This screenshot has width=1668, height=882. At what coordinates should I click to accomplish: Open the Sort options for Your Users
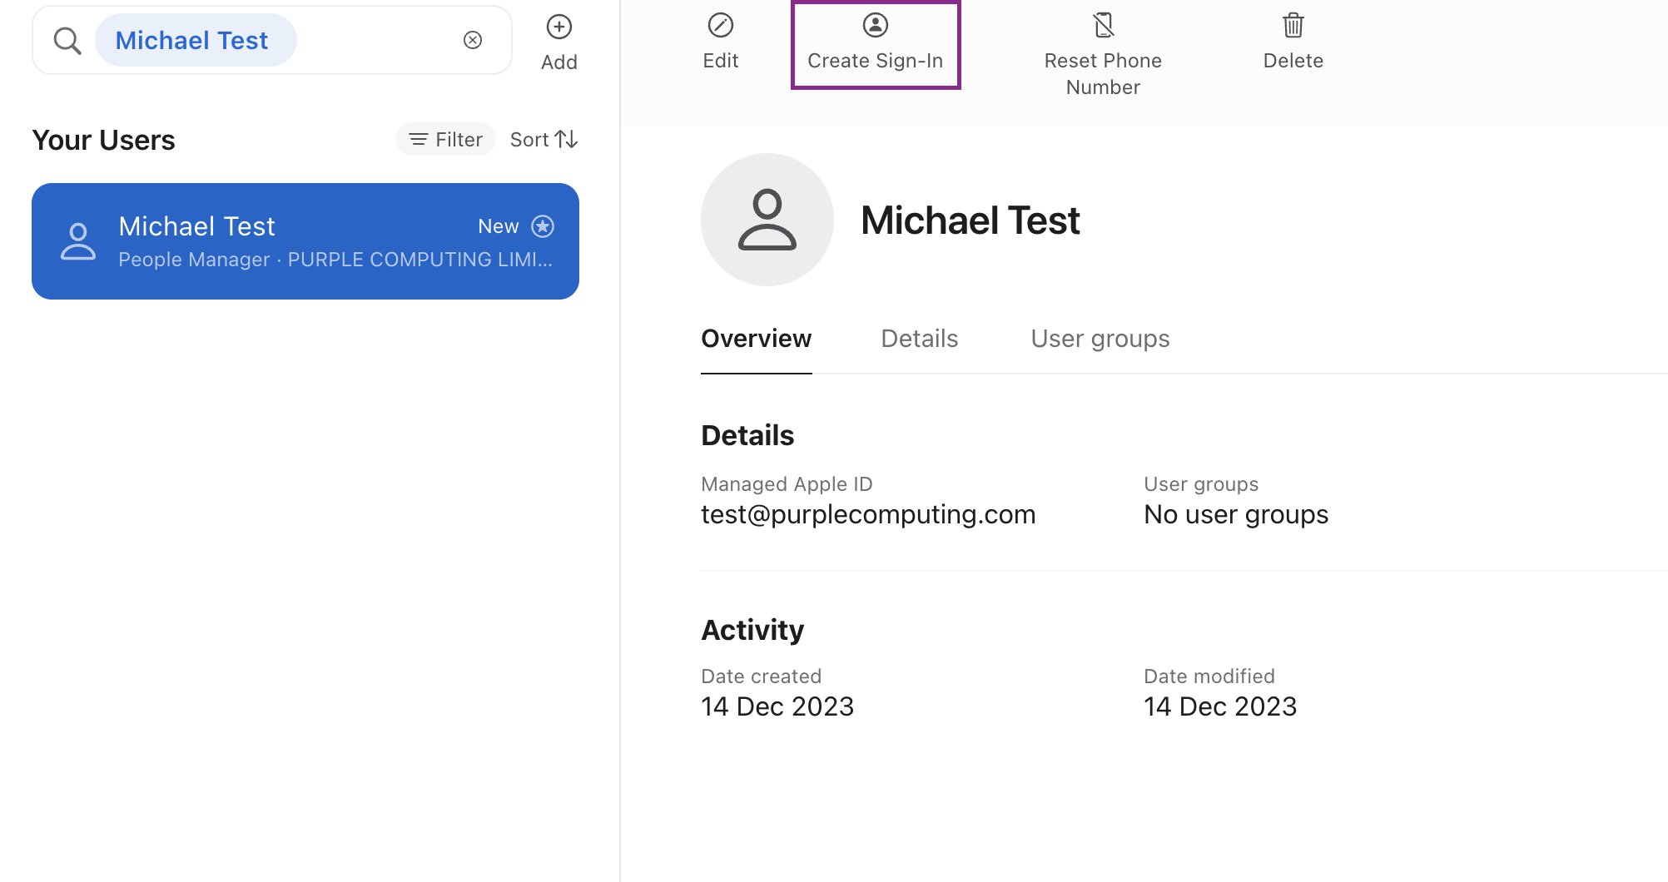[x=543, y=139]
